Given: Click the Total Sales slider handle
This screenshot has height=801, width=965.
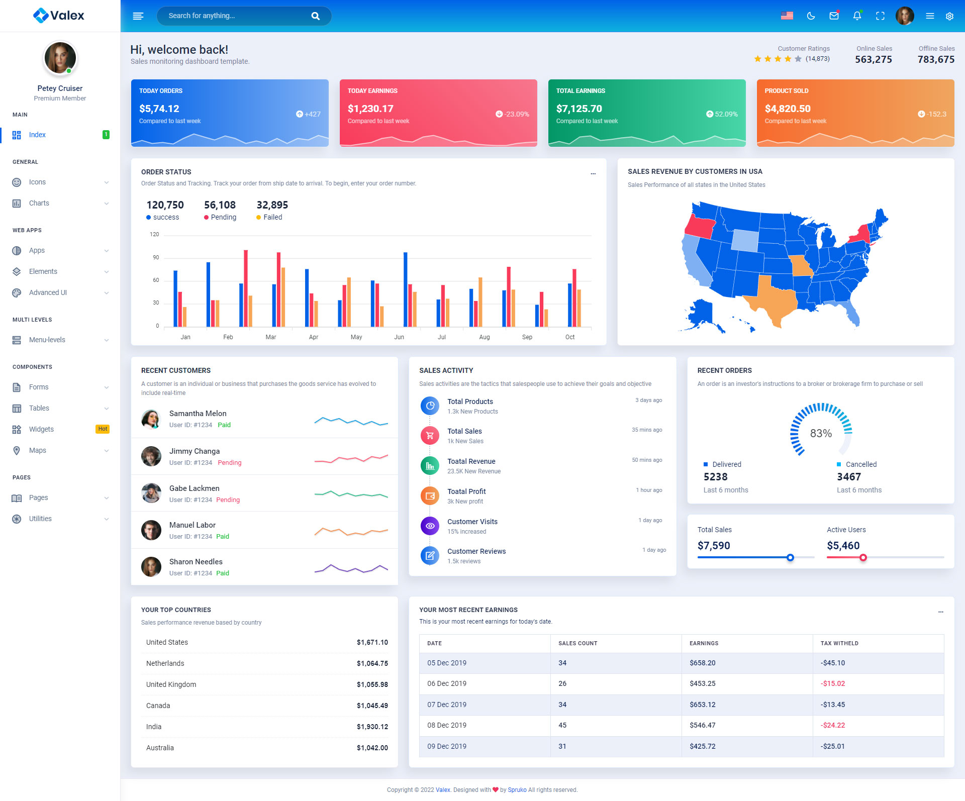Looking at the screenshot, I should (x=790, y=557).
